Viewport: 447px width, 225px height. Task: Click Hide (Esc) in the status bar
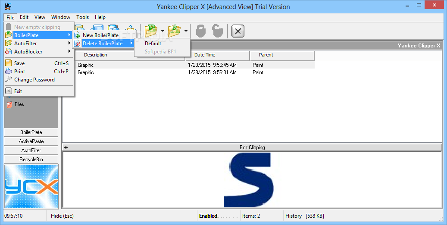pyautogui.click(x=62, y=216)
